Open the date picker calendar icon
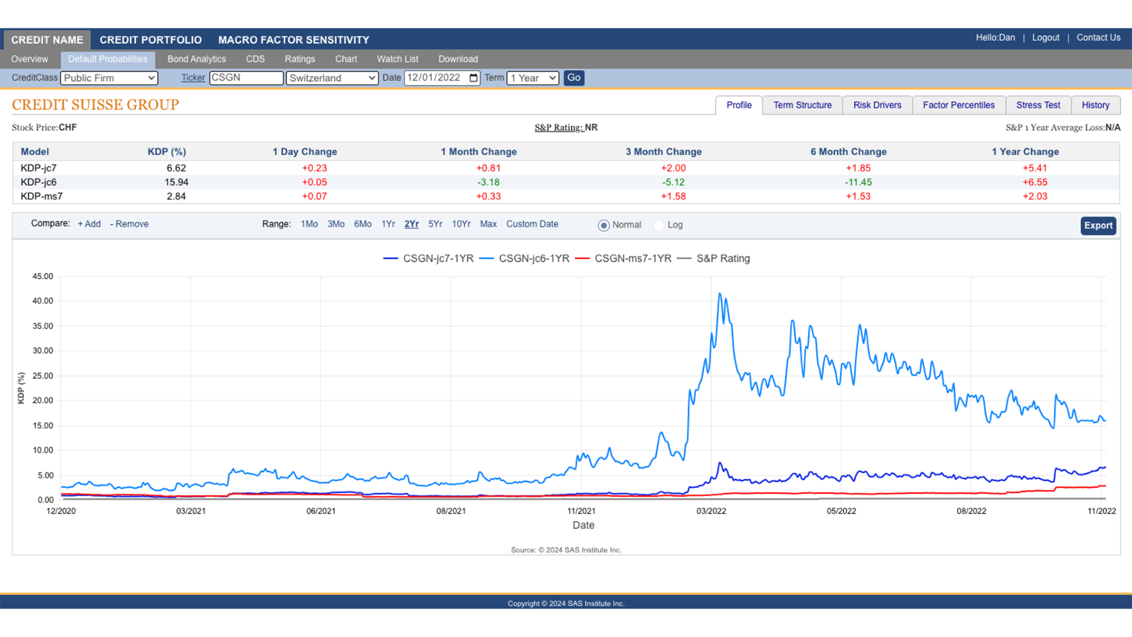 click(472, 78)
